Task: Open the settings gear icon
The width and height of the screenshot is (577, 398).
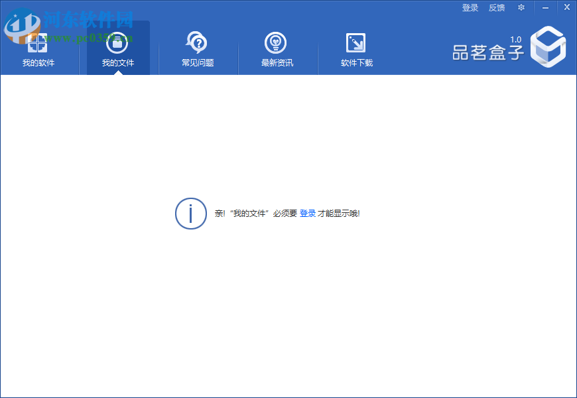Action: pos(521,7)
